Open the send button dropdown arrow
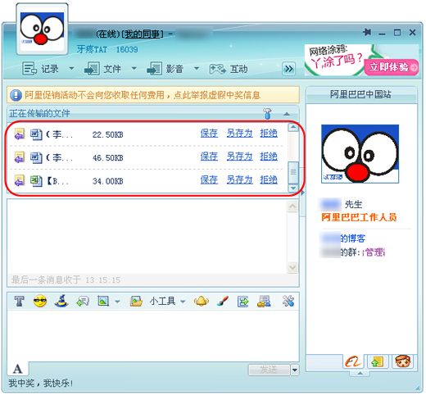This screenshot has height=395, width=426. (x=295, y=370)
